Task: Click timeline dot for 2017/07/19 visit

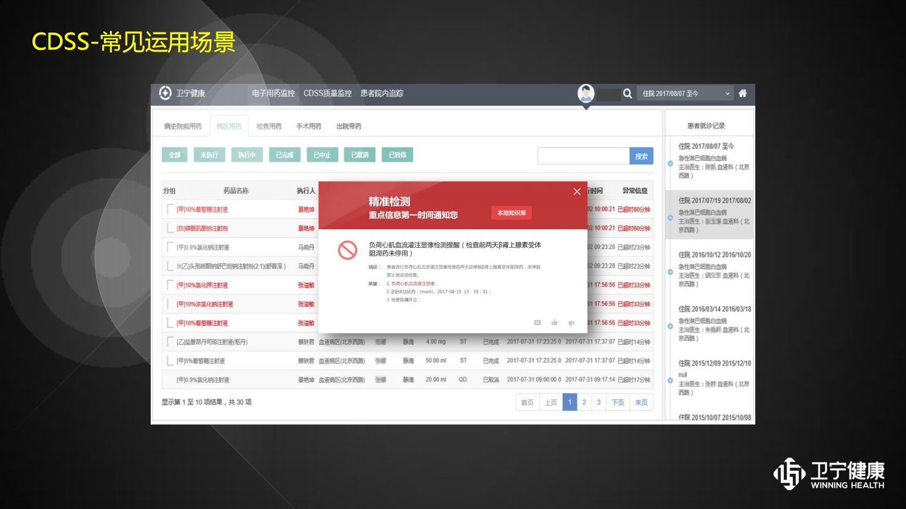Action: [670, 218]
